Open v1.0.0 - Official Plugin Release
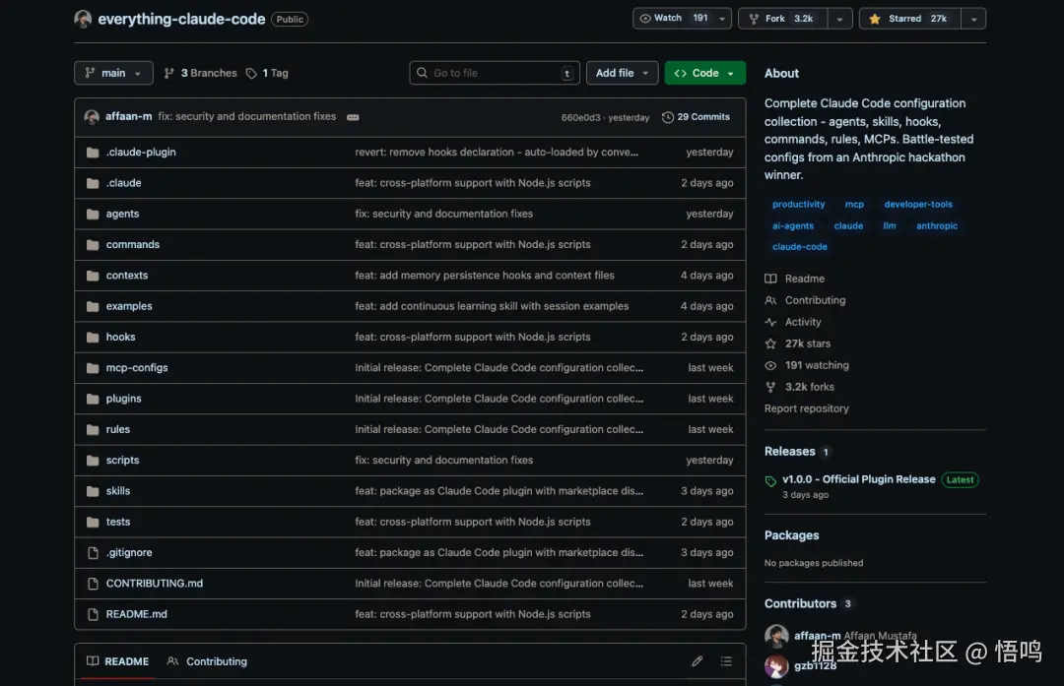 pyautogui.click(x=858, y=479)
